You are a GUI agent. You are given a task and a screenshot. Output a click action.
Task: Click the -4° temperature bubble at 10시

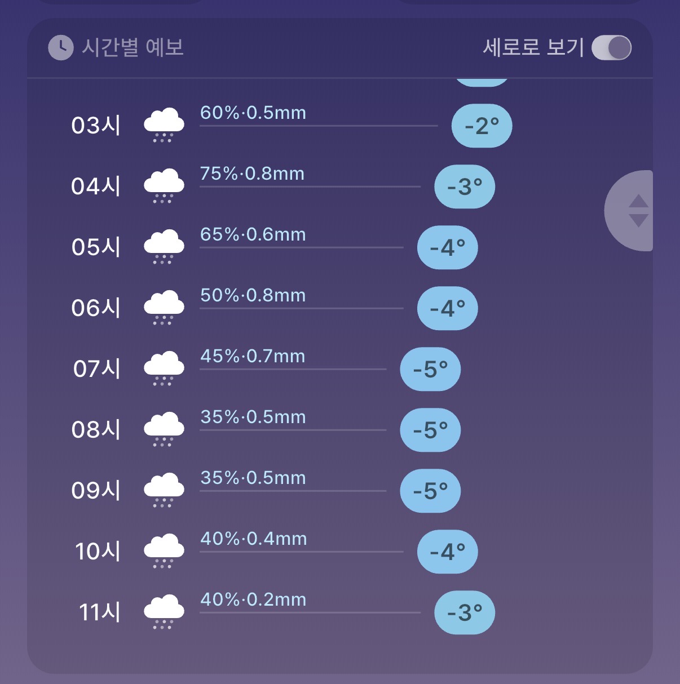coord(448,552)
